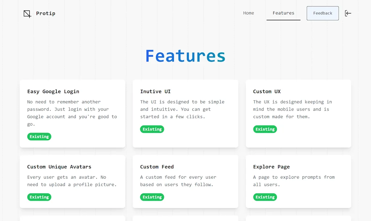Select the Custom Feed card heading
This screenshot has height=221, width=371.
pyautogui.click(x=157, y=167)
